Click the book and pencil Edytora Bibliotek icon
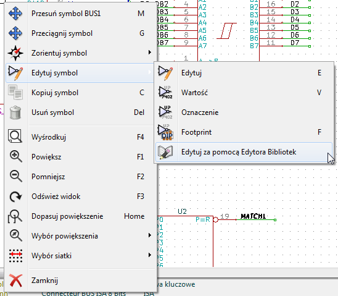The image size is (338, 296). [165, 152]
